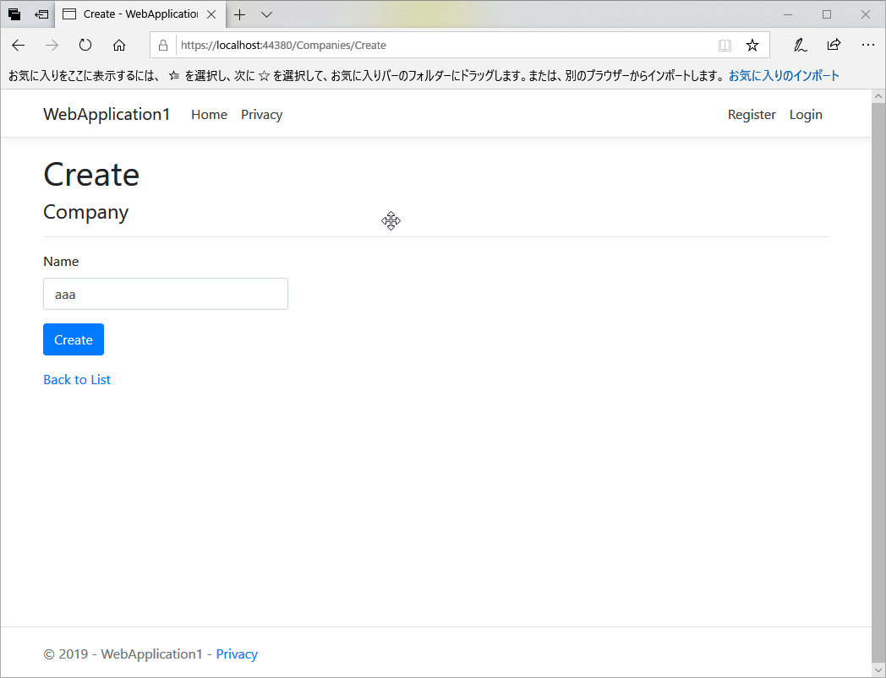Close the Create - WebApplication tab

(x=211, y=14)
